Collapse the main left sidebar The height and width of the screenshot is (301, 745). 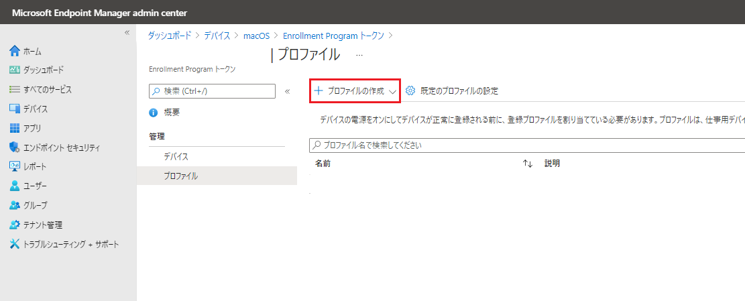127,33
